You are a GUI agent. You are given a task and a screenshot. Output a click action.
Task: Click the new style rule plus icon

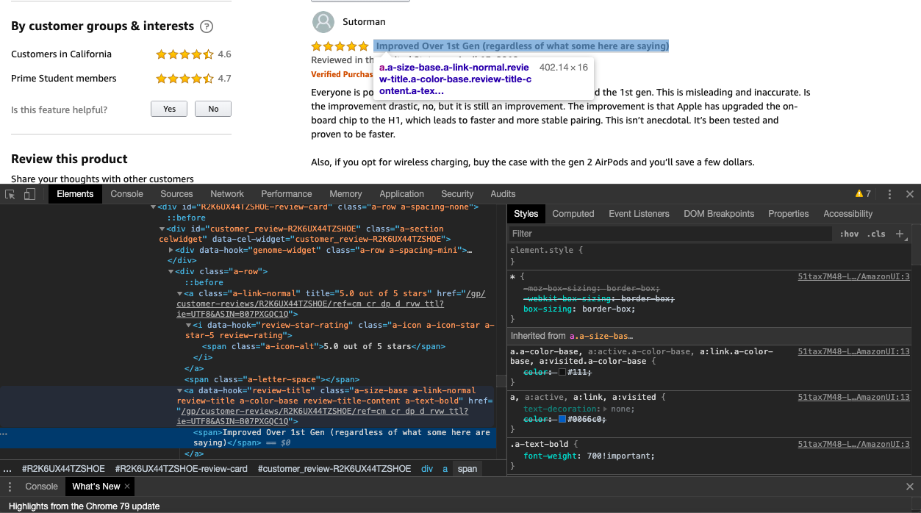(900, 234)
